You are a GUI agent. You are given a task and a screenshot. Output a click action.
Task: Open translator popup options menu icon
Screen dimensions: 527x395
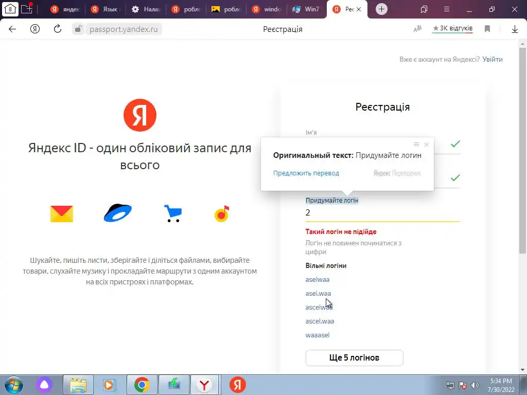416,145
